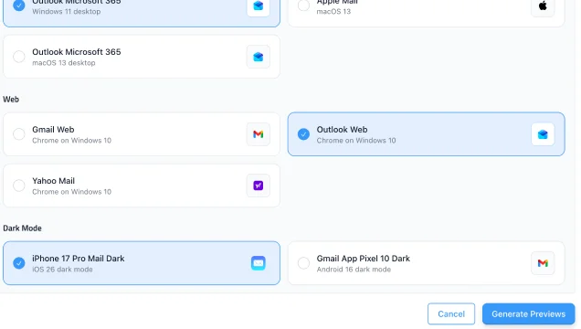Click 'iPhone 17 Pro Mail Dark' title text
Viewport: 581px width, 329px height.
tap(79, 259)
